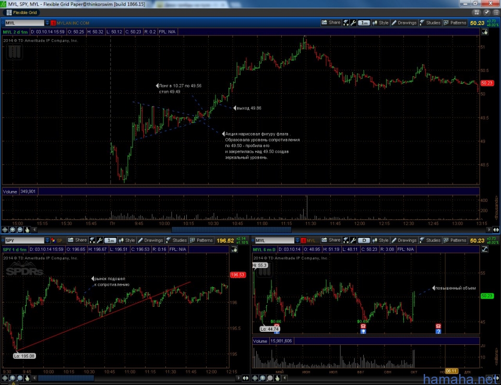Expand the symbol dropdown arrow in the SPY panel
This screenshot has width=501, height=385.
point(47,240)
